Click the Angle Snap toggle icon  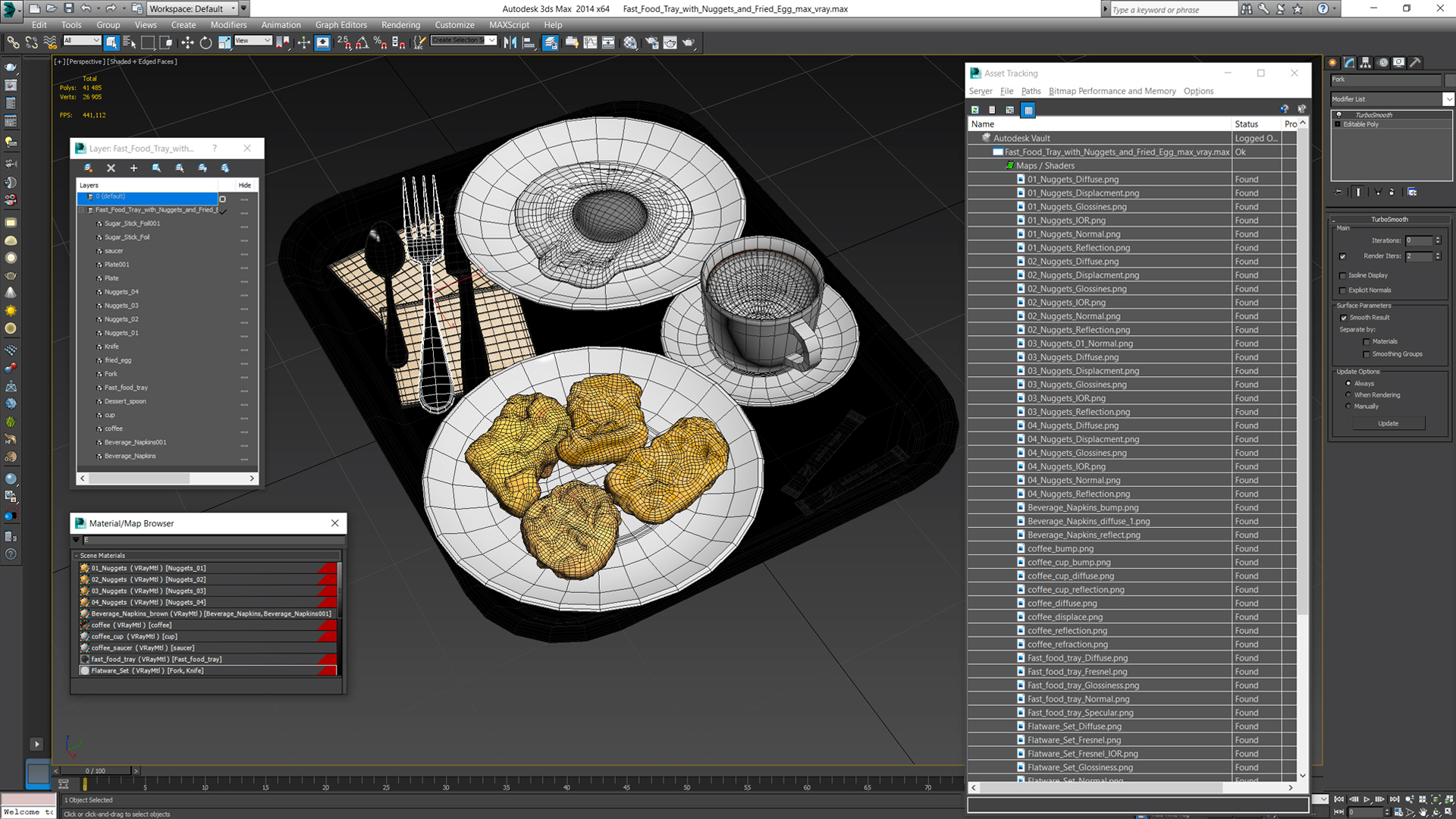coord(362,43)
